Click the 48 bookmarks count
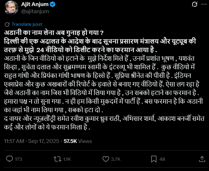The width and height of the screenshot is (209, 171). tap(162, 159)
